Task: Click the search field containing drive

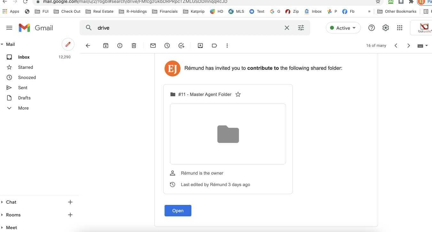Action: pos(189,28)
